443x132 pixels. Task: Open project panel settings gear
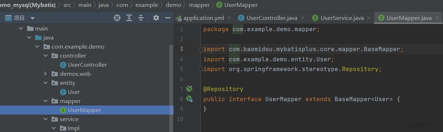click(156, 18)
